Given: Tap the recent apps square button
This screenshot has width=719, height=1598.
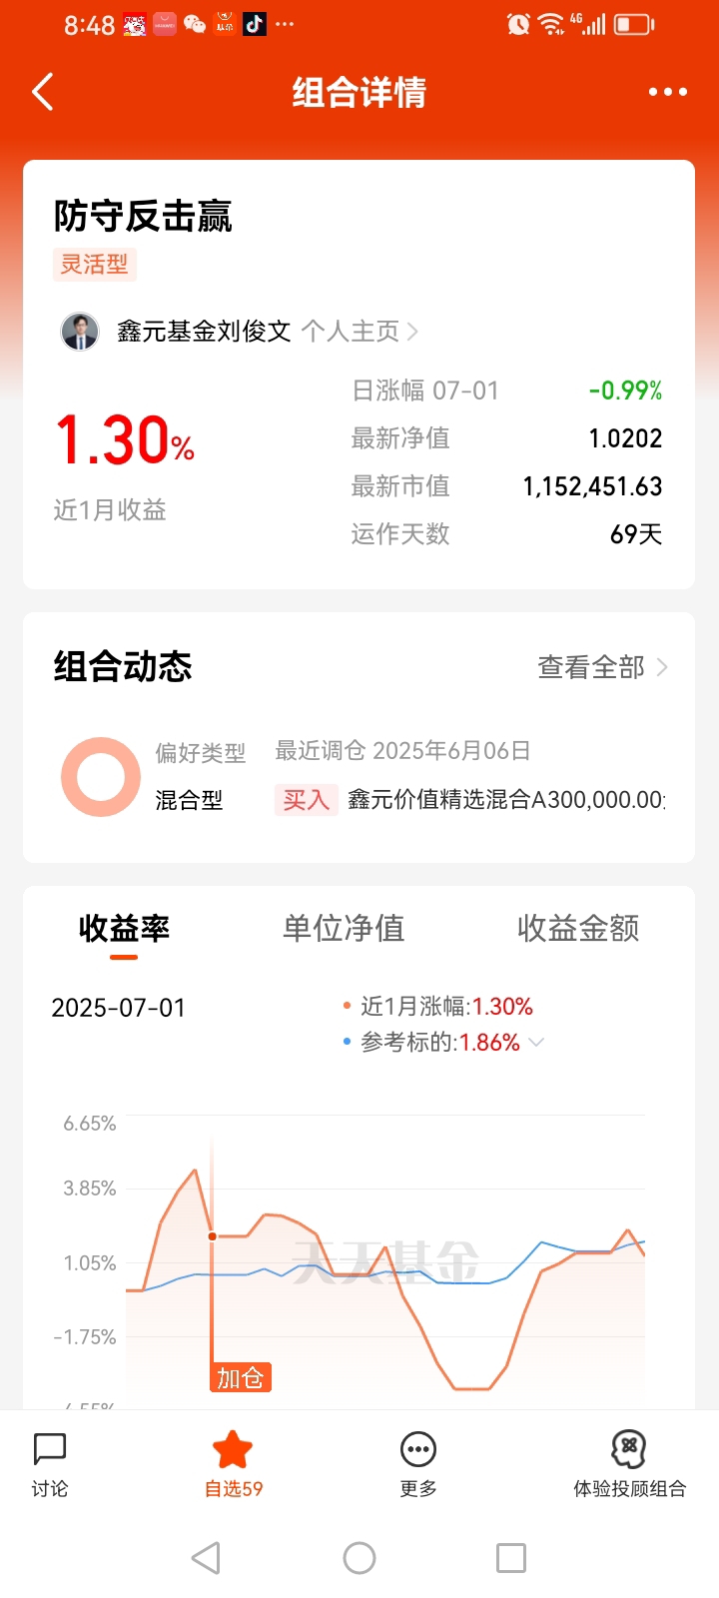Looking at the screenshot, I should pos(511,1558).
